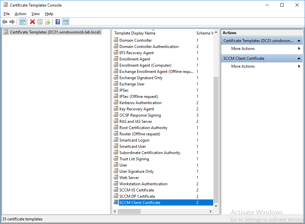This screenshot has height=224, width=305.
Task: Select the Key Recovery Agent template
Action: (137, 109)
